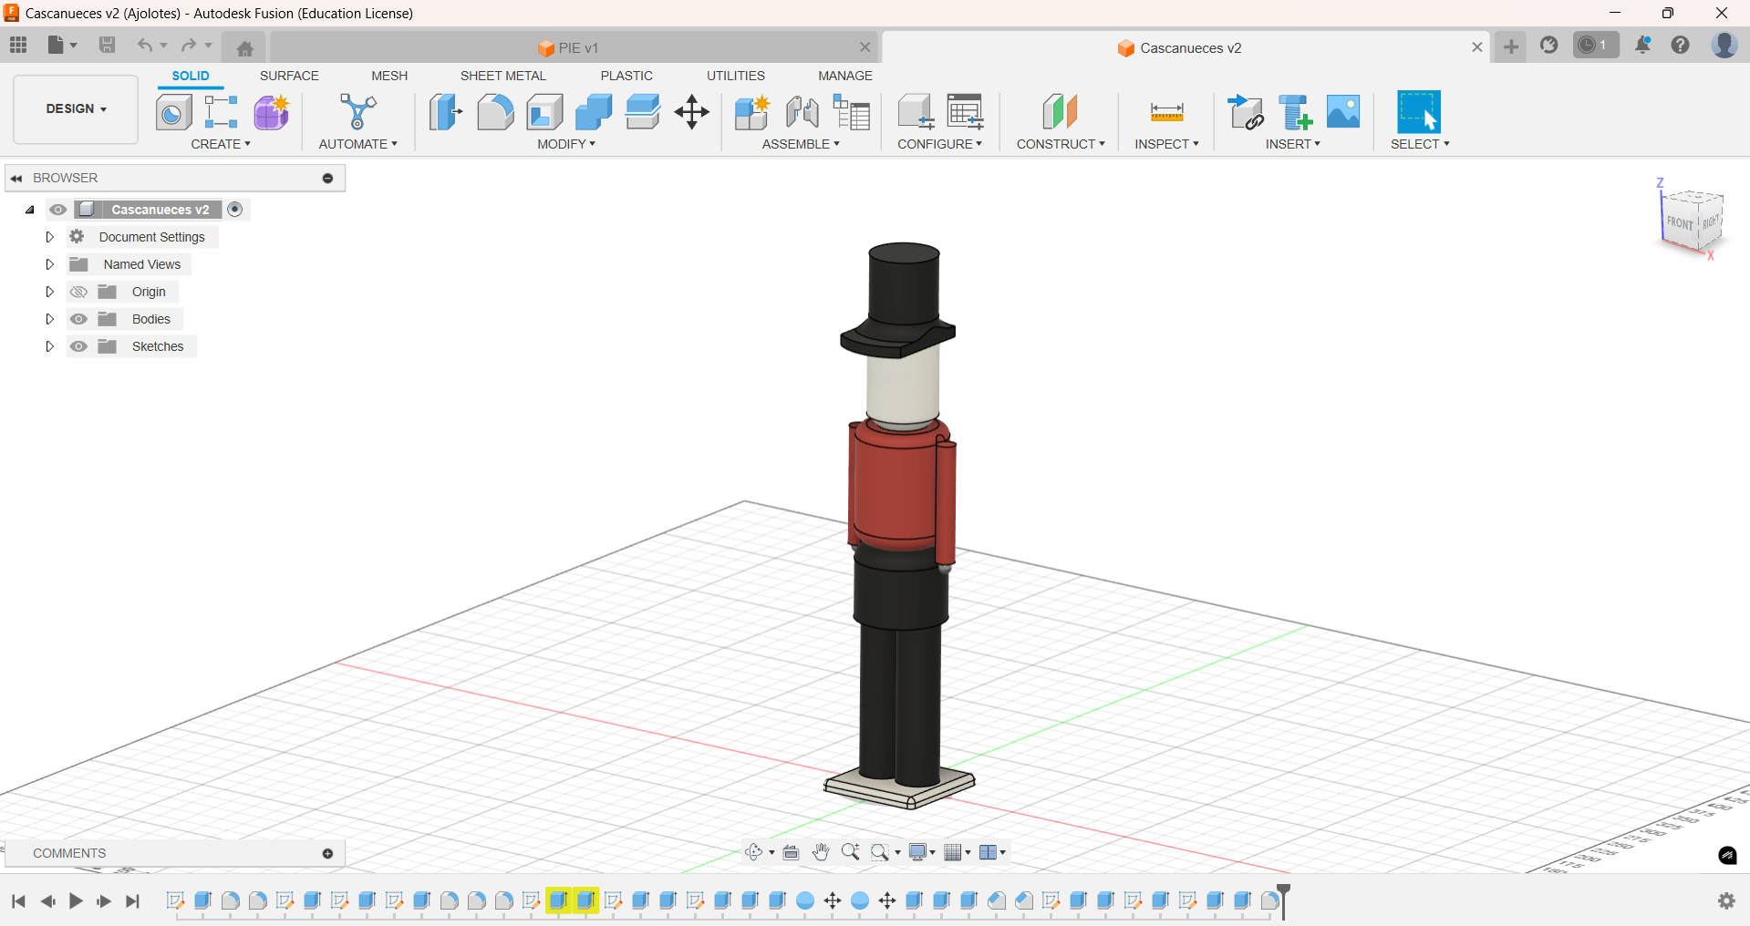Select the Shell tool
This screenshot has width=1750, height=926.
coord(544,113)
